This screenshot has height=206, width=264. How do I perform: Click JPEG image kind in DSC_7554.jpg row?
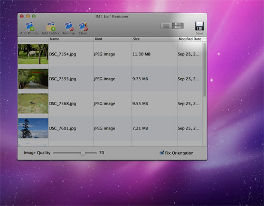coord(105,54)
